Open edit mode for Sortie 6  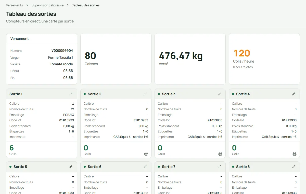point(145,167)
